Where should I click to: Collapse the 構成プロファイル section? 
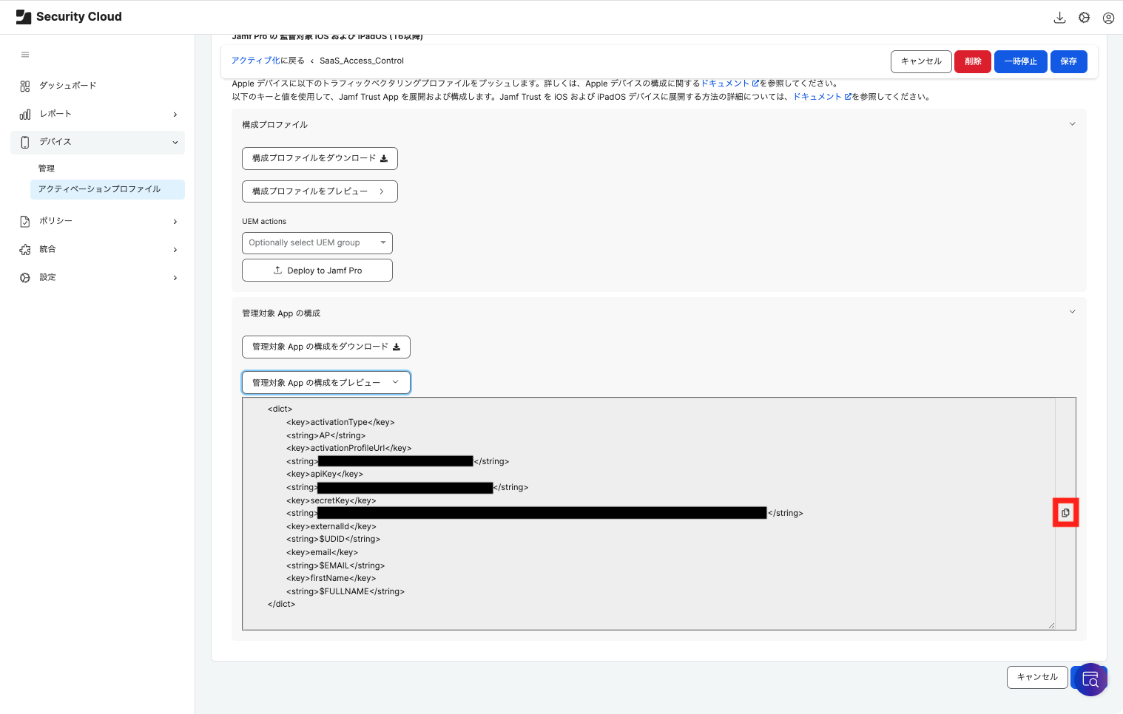click(x=1072, y=124)
